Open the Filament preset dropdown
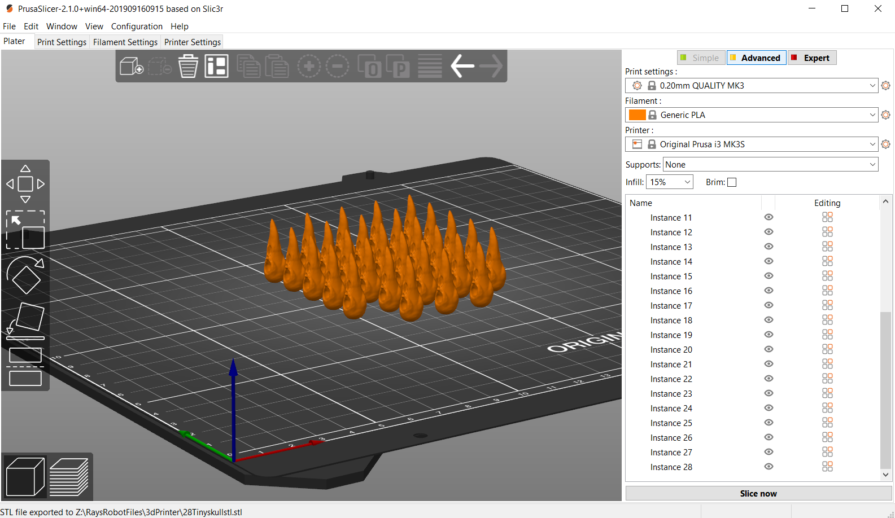895x518 pixels. click(x=752, y=115)
